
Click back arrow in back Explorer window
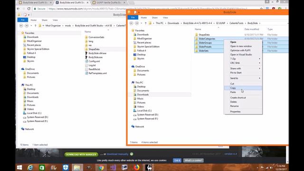(21, 26)
